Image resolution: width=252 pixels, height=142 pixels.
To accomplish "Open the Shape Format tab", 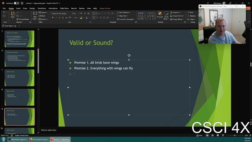I will [x=105, y=8].
